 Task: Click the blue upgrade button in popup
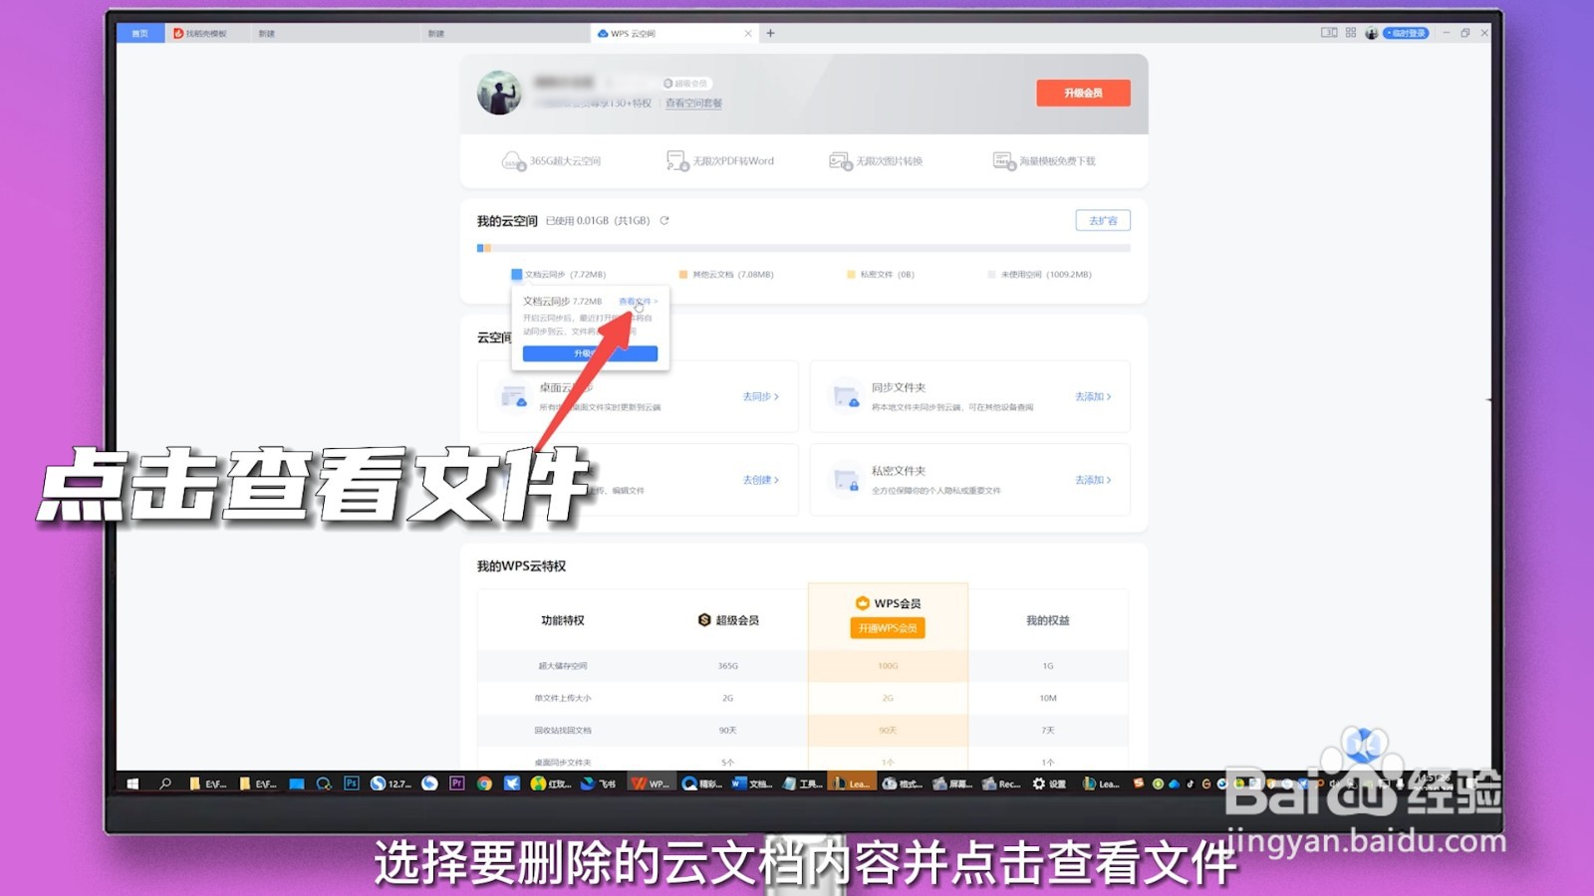(x=590, y=353)
